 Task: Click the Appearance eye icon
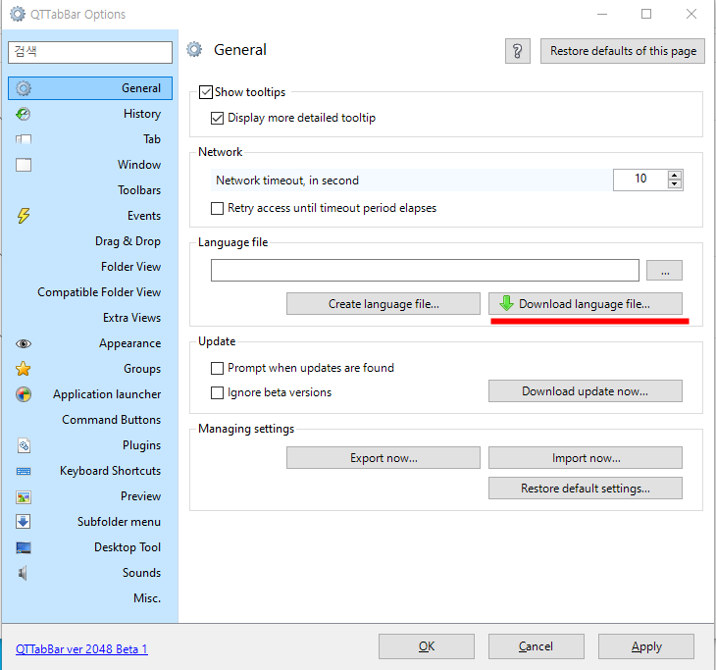pos(24,343)
